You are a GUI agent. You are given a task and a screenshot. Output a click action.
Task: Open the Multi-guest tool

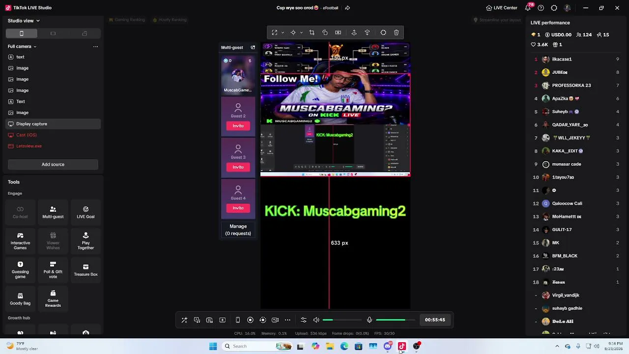pos(53,212)
